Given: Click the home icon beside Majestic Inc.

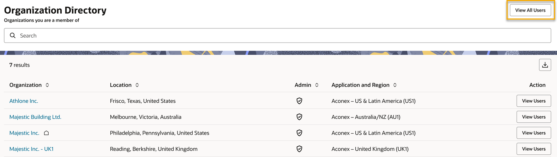Looking at the screenshot, I should pyautogui.click(x=46, y=133).
